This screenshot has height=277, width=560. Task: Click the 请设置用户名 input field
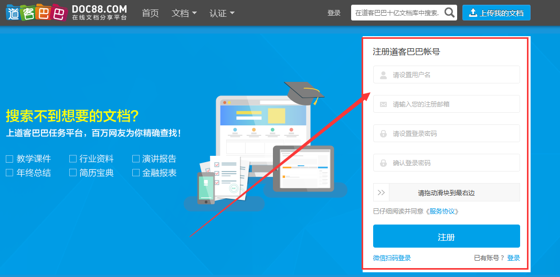(x=454, y=75)
